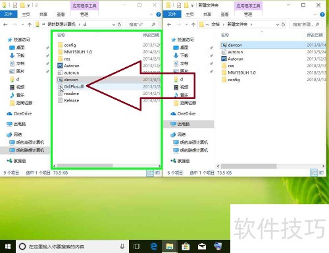The image size is (329, 253).
Task: Open 共享 tab in left window
Action: click(43, 14)
